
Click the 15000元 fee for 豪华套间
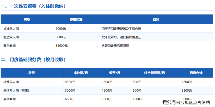[62, 46]
